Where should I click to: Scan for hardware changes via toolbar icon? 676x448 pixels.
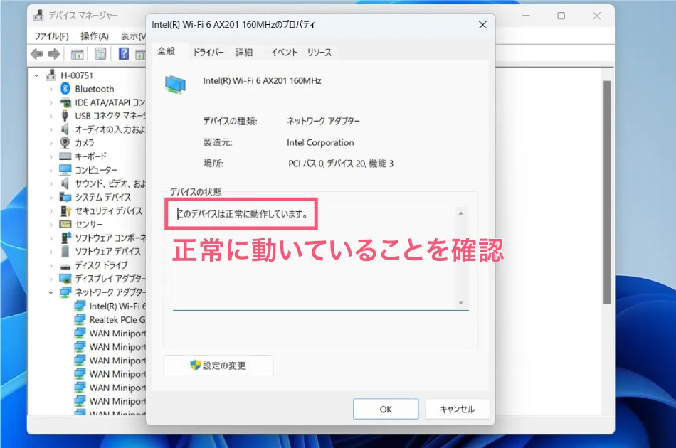click(140, 53)
